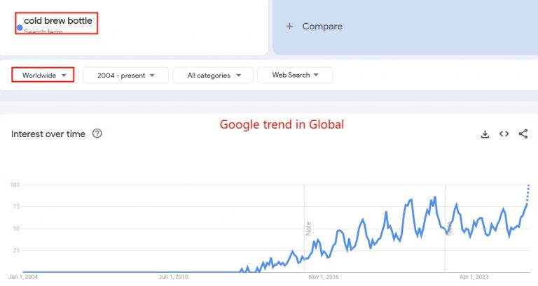Open the embed code icon

(x=504, y=134)
